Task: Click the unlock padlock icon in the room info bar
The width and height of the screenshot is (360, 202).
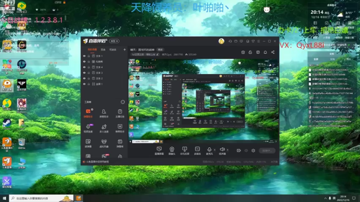Action: [x=250, y=52]
